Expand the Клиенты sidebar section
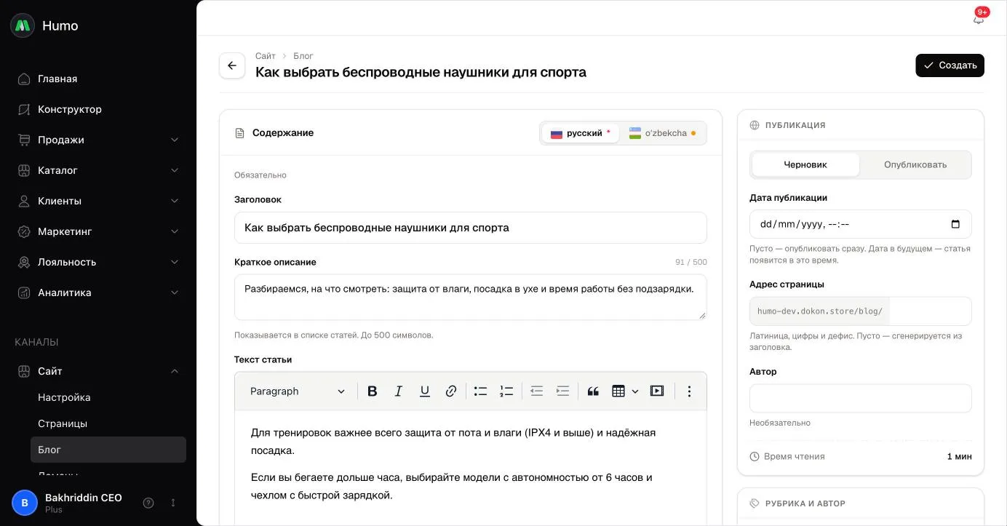 pyautogui.click(x=98, y=201)
